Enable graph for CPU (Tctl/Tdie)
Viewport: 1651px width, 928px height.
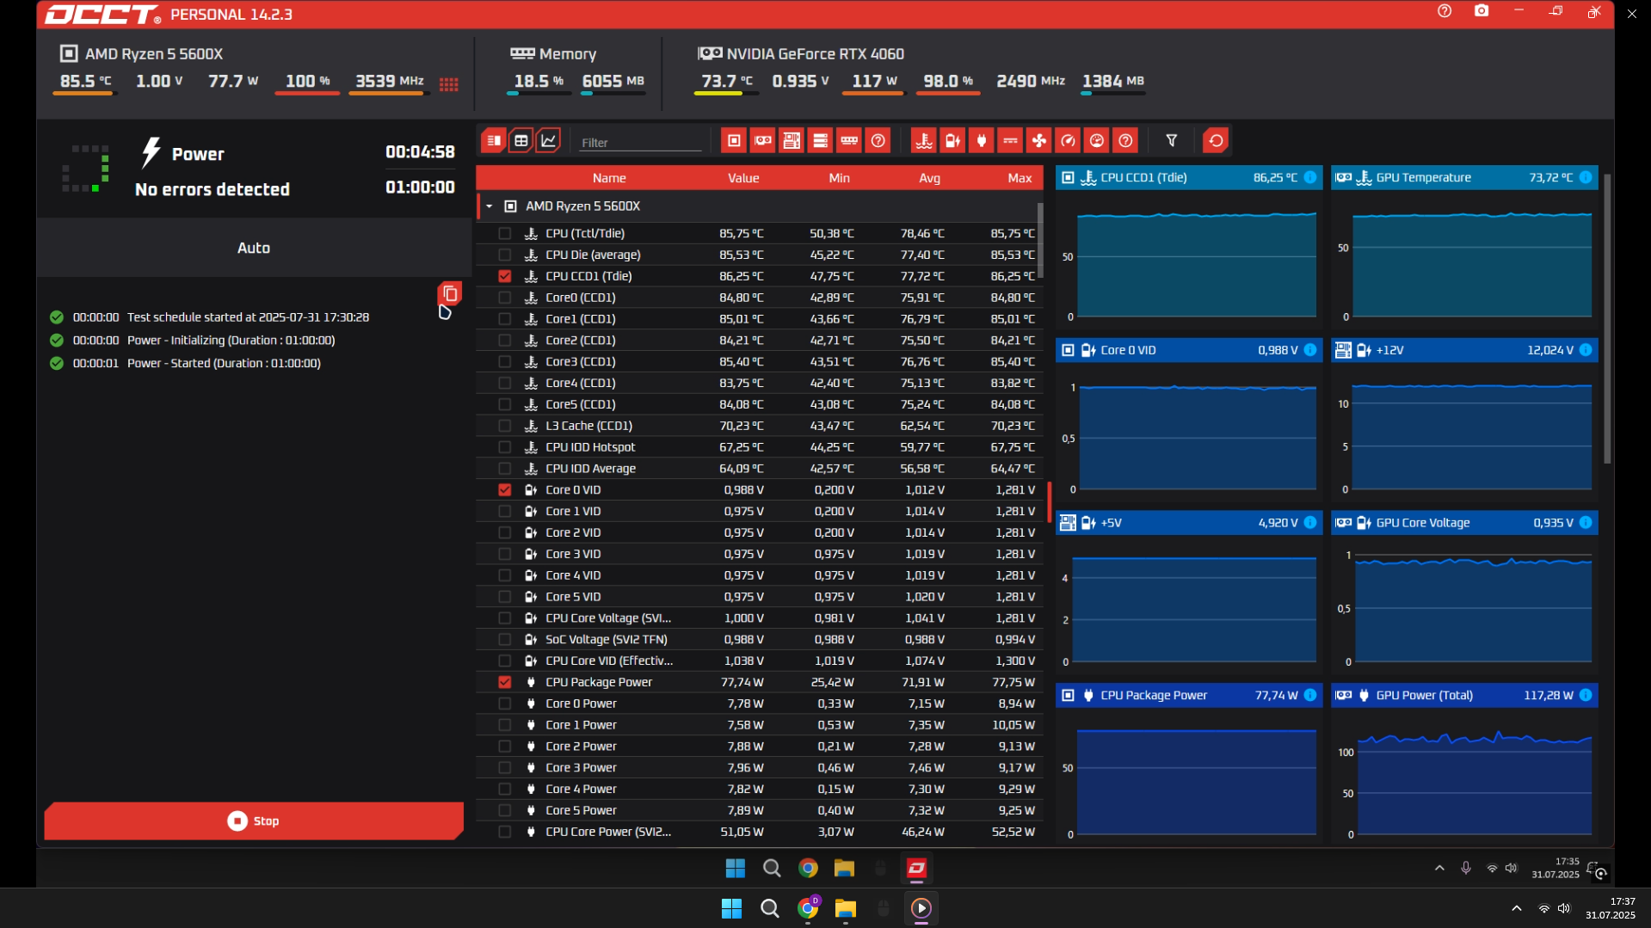[x=505, y=233]
